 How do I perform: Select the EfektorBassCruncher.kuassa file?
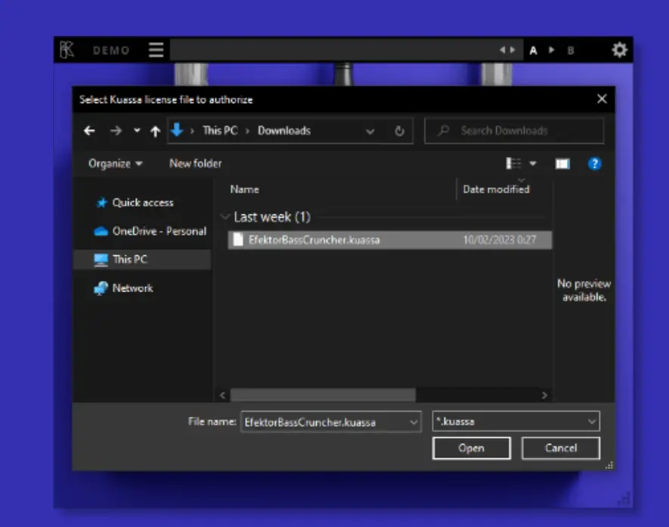click(x=314, y=240)
